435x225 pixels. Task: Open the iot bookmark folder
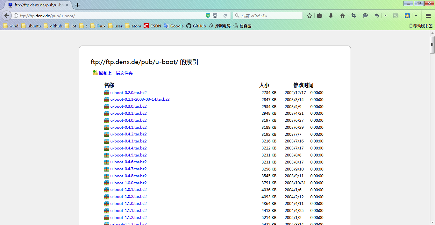click(71, 26)
